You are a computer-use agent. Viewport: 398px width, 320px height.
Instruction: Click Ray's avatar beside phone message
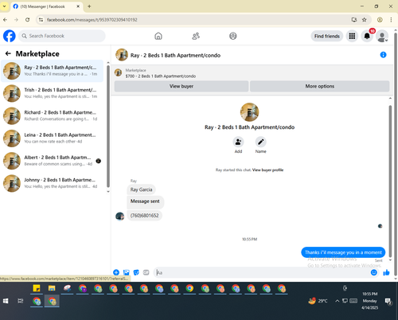[120, 217]
